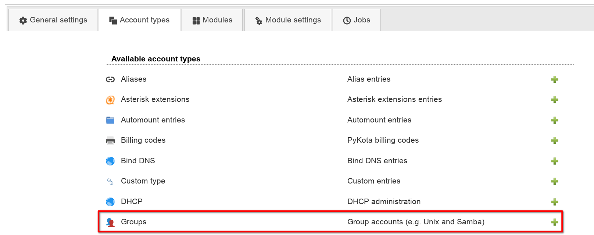
Task: Click plus icon for Asterisk extensions
Action: tap(555, 100)
